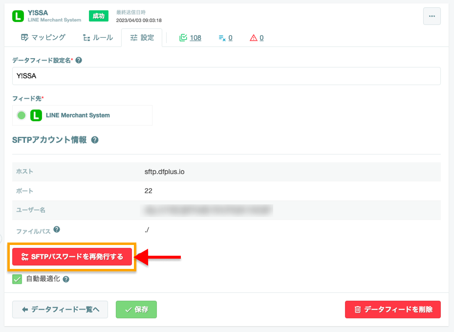
Task: Click the LINE logo icon beside Y!SSA
Action: tap(18, 16)
